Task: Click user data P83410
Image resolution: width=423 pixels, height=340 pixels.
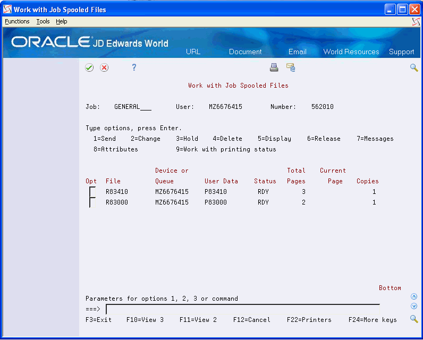Action: tap(216, 192)
